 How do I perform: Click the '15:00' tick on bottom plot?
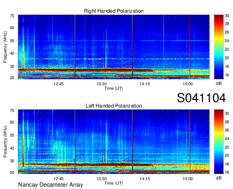click(x=188, y=179)
